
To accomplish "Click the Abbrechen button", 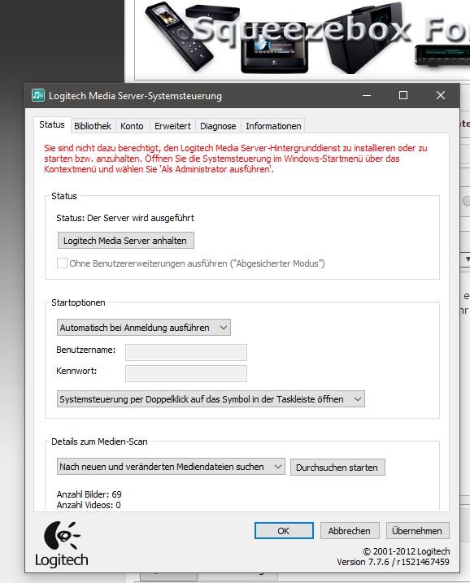I will coord(350,531).
